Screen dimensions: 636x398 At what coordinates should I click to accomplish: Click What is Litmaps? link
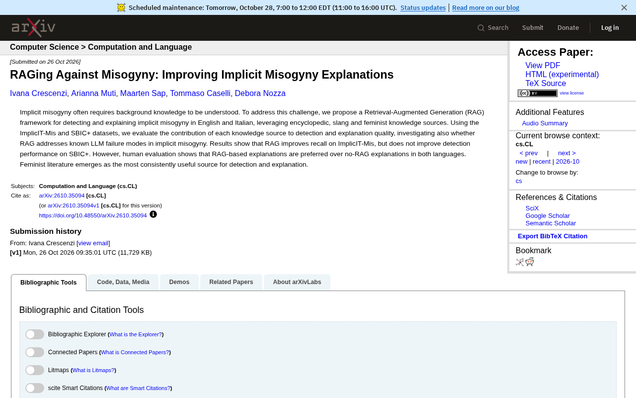pos(93,370)
